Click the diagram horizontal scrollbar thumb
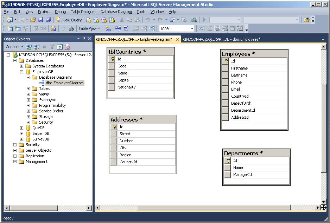Screen dimensions: 330x223 coord(214,208)
